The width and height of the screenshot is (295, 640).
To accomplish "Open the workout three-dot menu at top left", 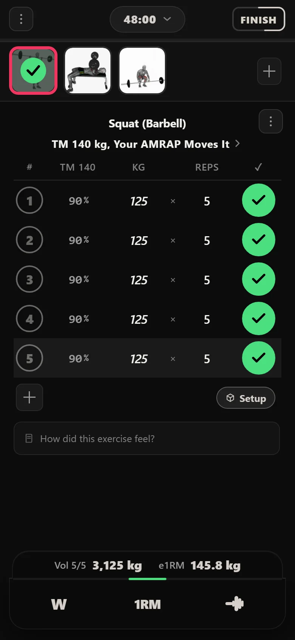I will click(x=21, y=19).
